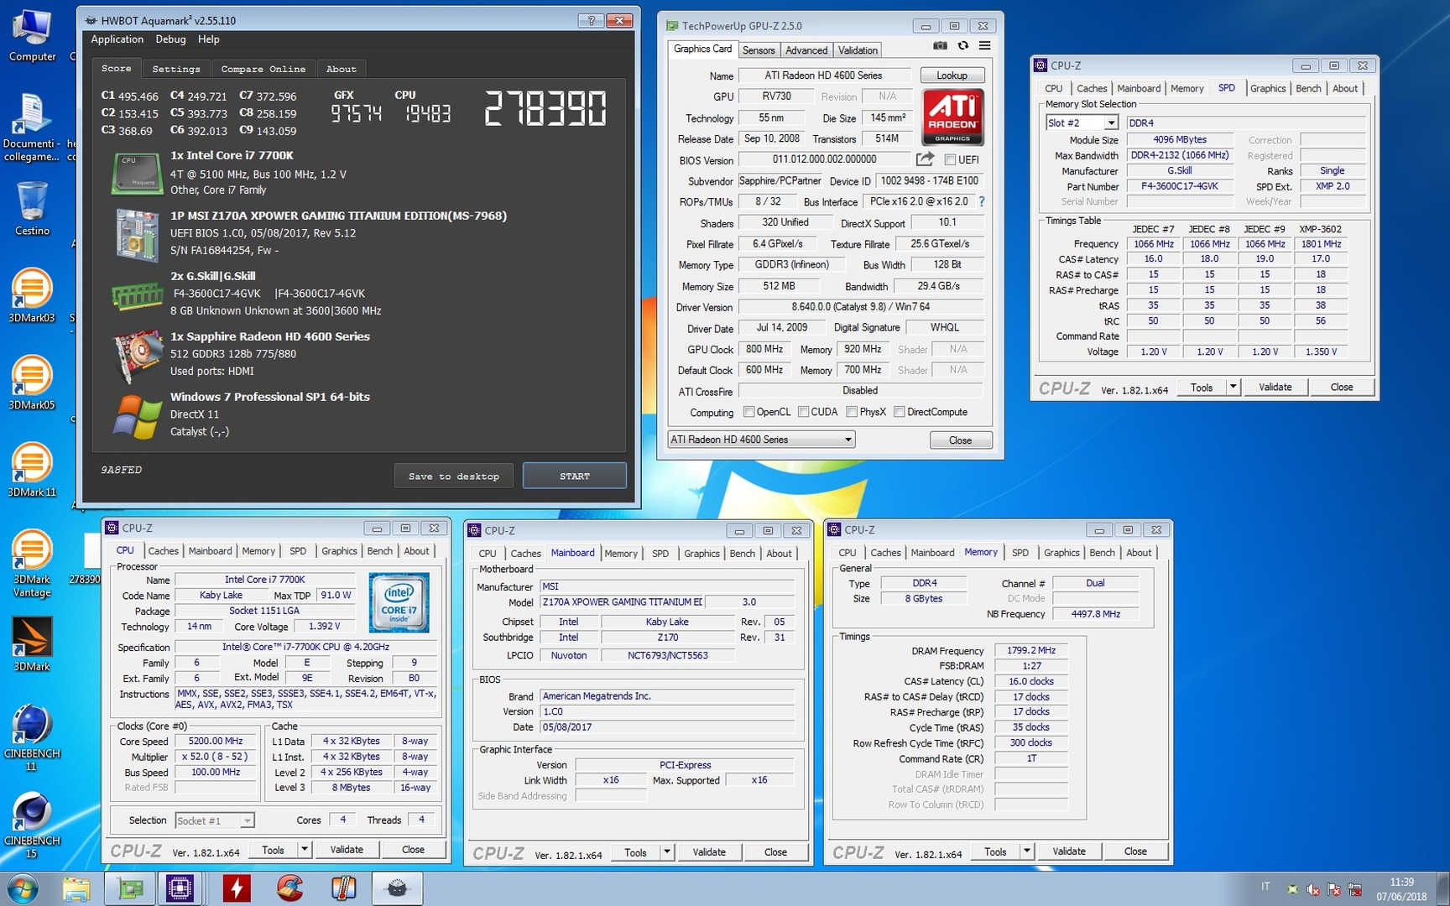Image resolution: width=1450 pixels, height=906 pixels.
Task: Click the Part Number F4-3600C17-4GVK in SPD
Action: click(x=1179, y=186)
